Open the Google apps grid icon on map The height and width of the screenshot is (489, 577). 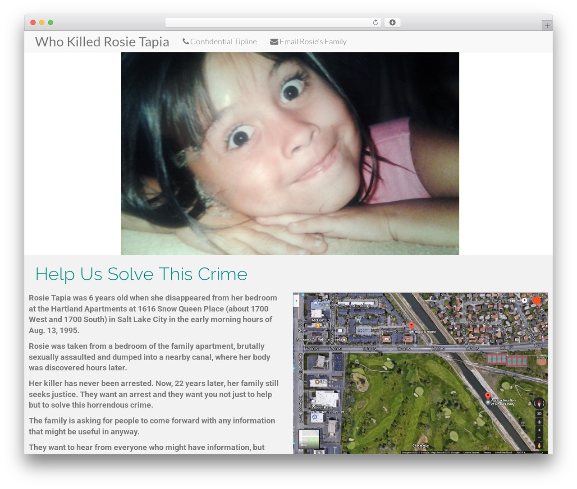[x=513, y=300]
